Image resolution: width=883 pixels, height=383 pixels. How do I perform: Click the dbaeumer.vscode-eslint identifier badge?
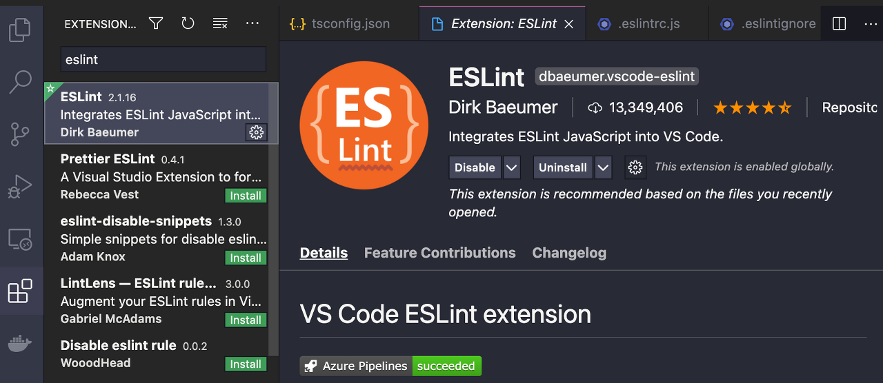point(617,76)
